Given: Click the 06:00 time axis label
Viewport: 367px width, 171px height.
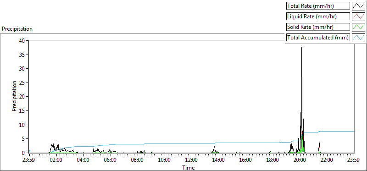Looking at the screenshot, I should click(111, 160).
